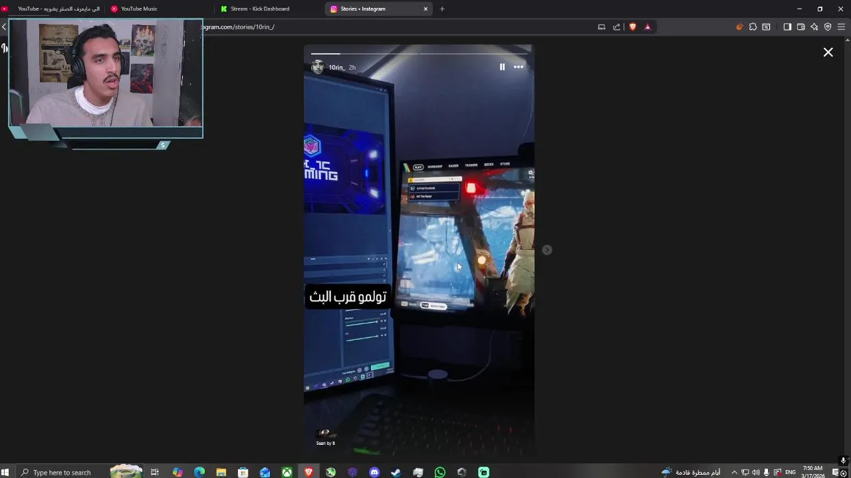This screenshot has width=851, height=478.
Task: Open Xbox app from the taskbar
Action: click(287, 472)
